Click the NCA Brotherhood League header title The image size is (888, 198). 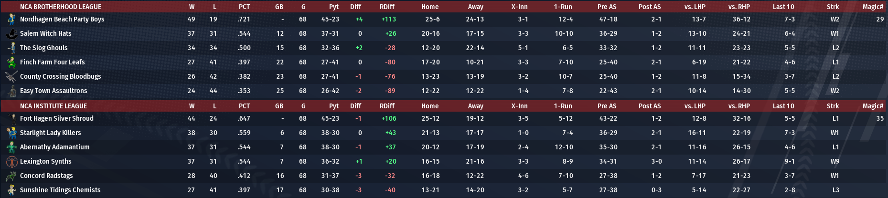pyautogui.click(x=60, y=7)
